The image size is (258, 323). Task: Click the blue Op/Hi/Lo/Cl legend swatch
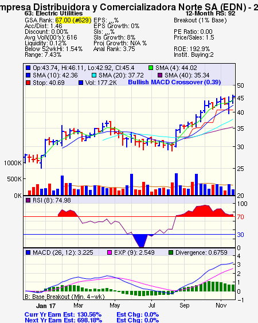[x=28, y=68]
